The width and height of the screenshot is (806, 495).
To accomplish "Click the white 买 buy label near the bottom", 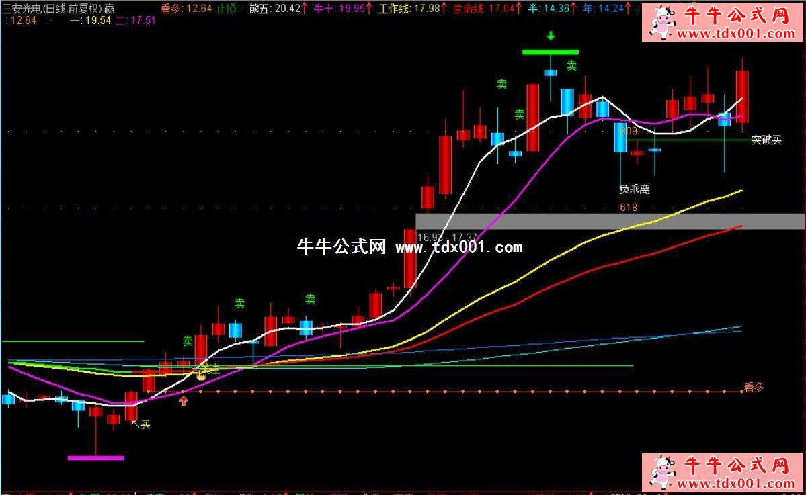I will tap(145, 424).
